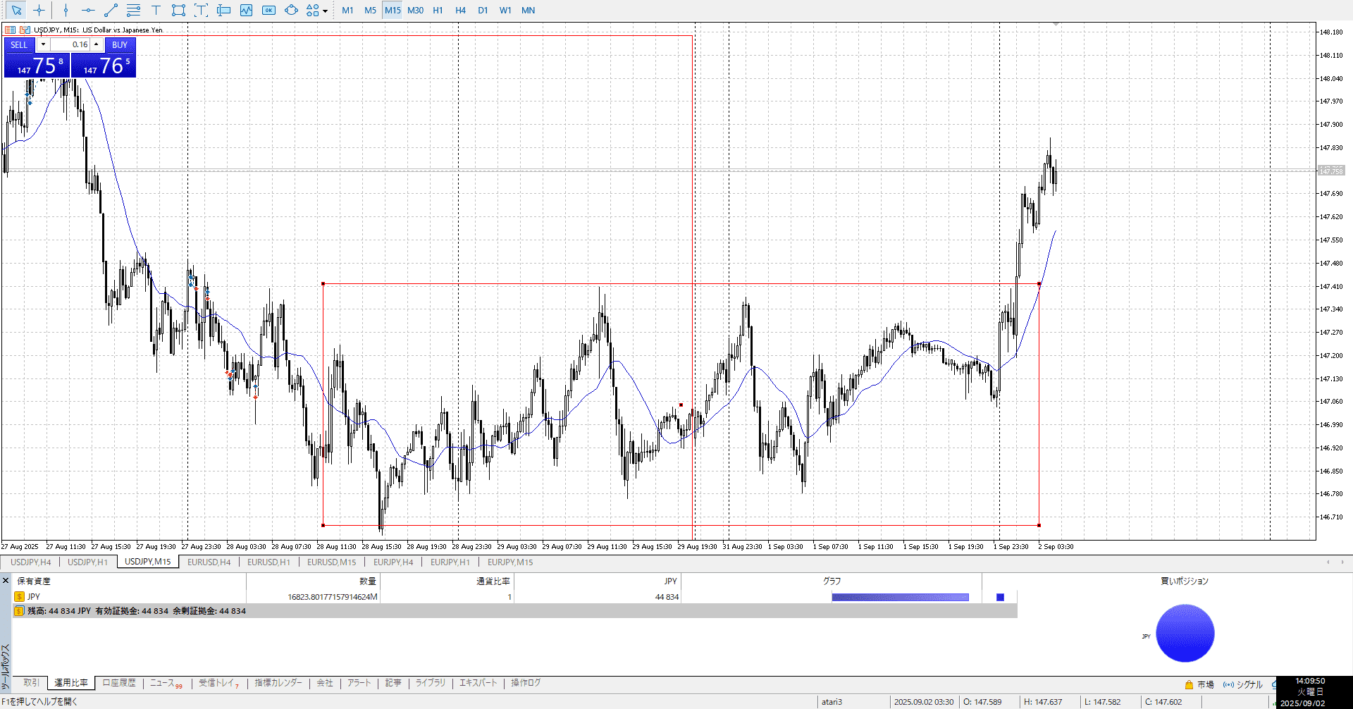Select the trendline drawing tool
Image resolution: width=1353 pixels, height=709 pixels.
tap(111, 11)
